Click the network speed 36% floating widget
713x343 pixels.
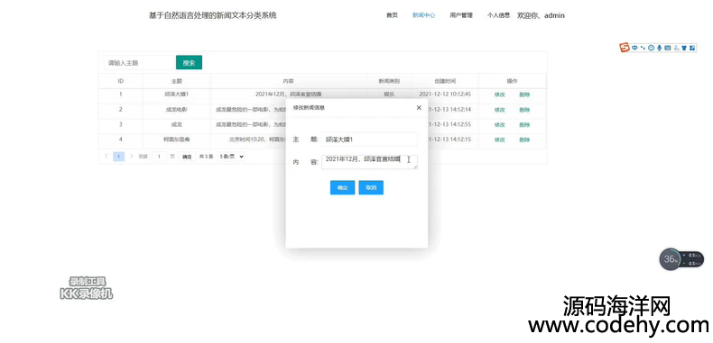point(681,259)
